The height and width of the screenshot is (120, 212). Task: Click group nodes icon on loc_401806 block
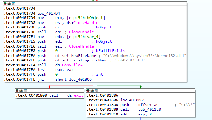[96, 91]
